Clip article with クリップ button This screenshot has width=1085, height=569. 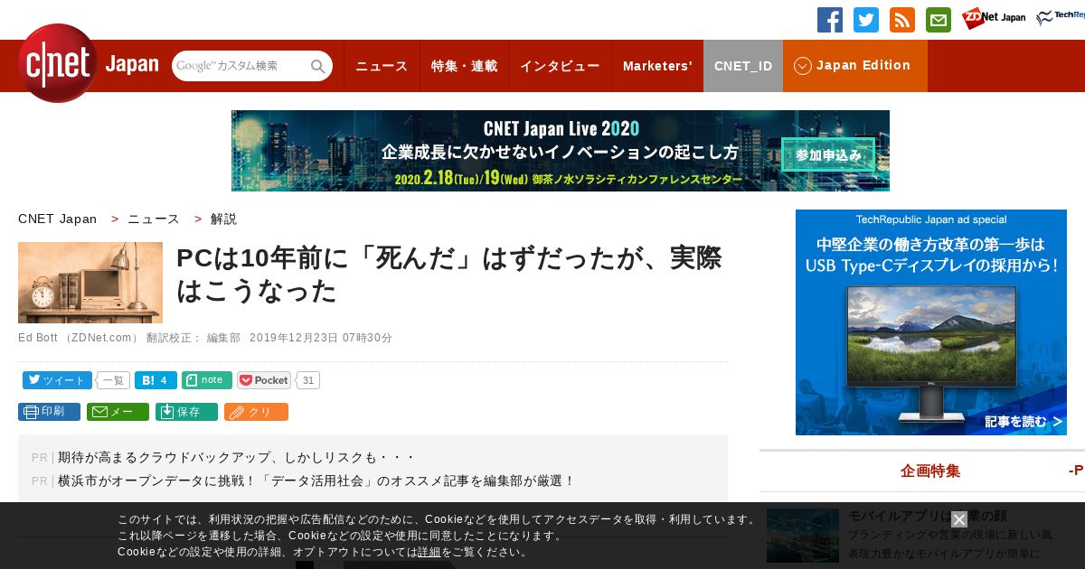256,412
